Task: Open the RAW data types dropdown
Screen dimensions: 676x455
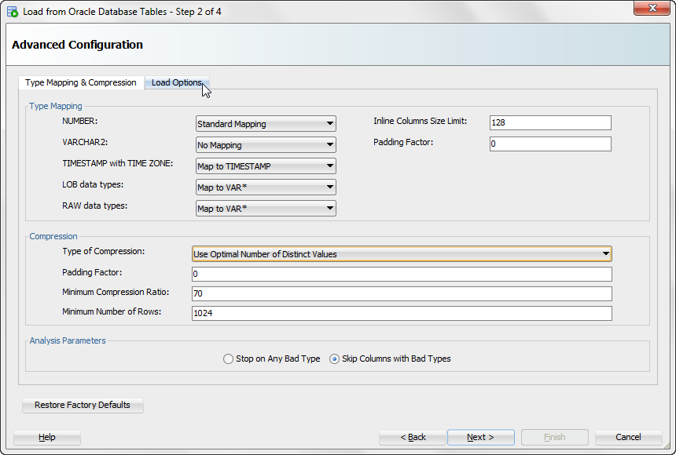Action: click(x=266, y=208)
